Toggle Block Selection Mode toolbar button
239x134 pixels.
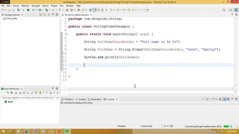pos(102,10)
